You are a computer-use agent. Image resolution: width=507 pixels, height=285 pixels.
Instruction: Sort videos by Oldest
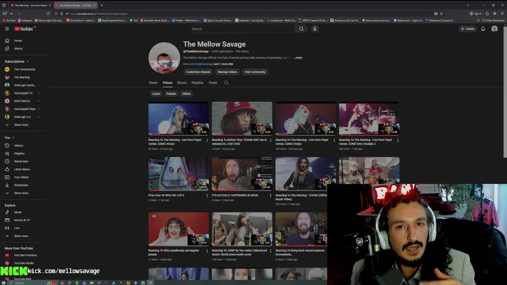click(186, 94)
